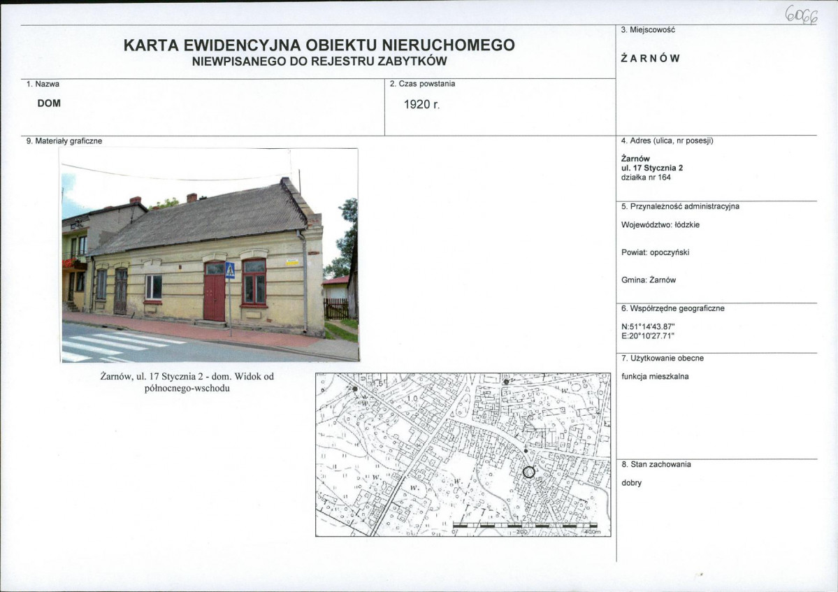Click the house photograph
The width and height of the screenshot is (838, 592).
pyautogui.click(x=209, y=255)
